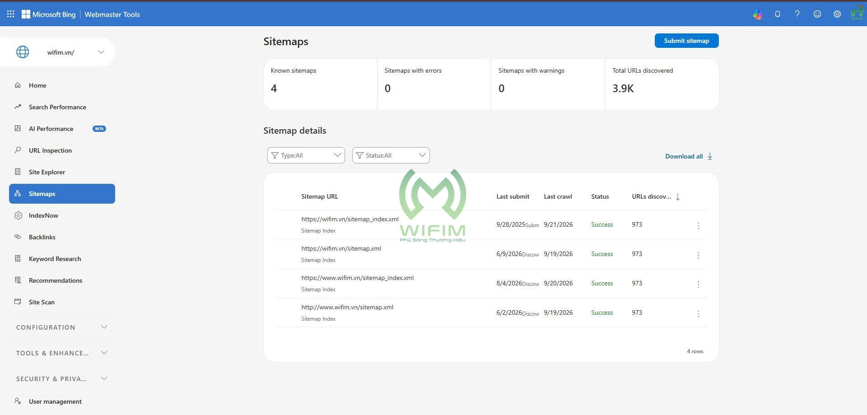Open the Type:All filter dropdown
This screenshot has height=415, width=867.
tap(306, 155)
